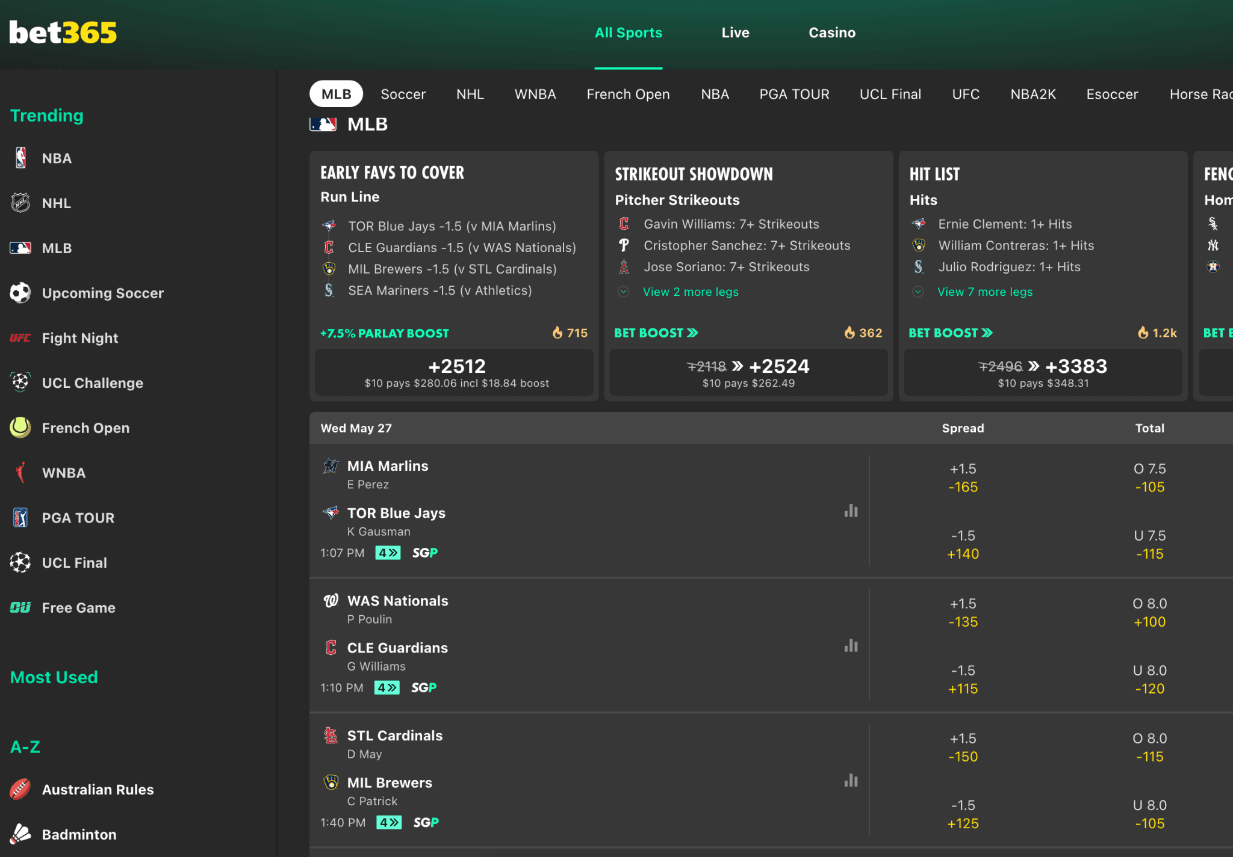
Task: Select the WNBA sport tab
Action: (x=535, y=94)
